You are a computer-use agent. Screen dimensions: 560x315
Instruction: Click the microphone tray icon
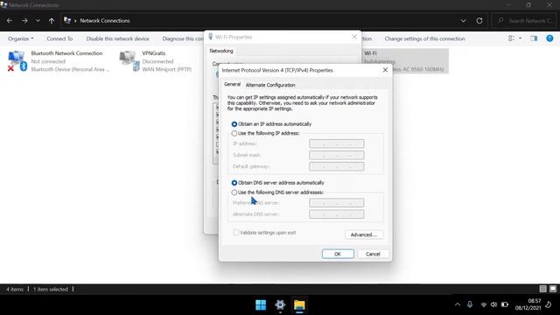470,304
